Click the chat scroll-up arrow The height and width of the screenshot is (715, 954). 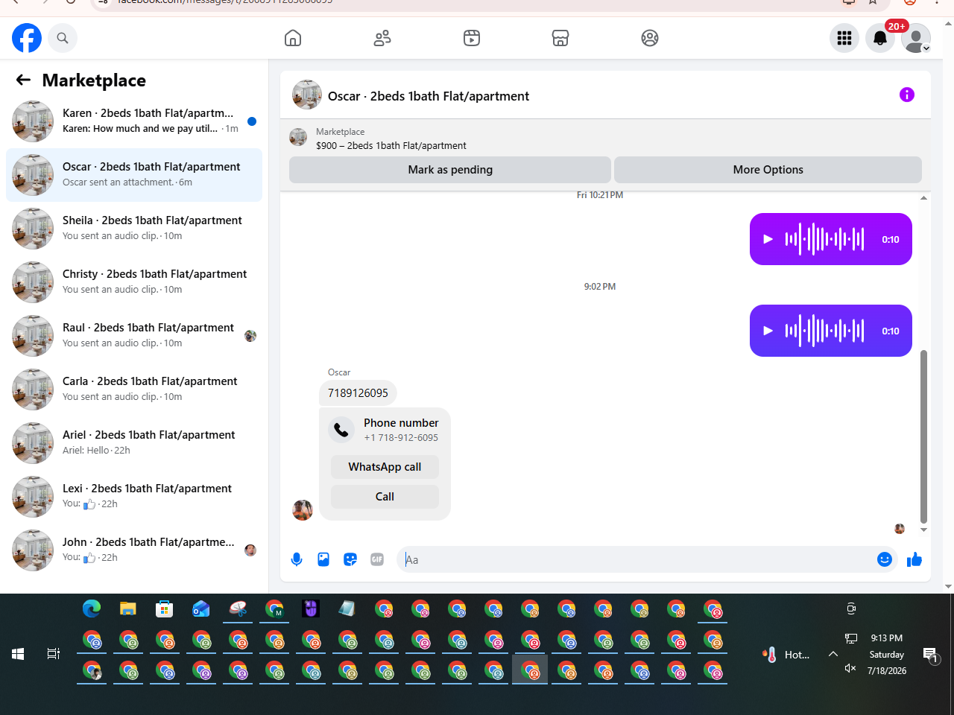(x=924, y=198)
